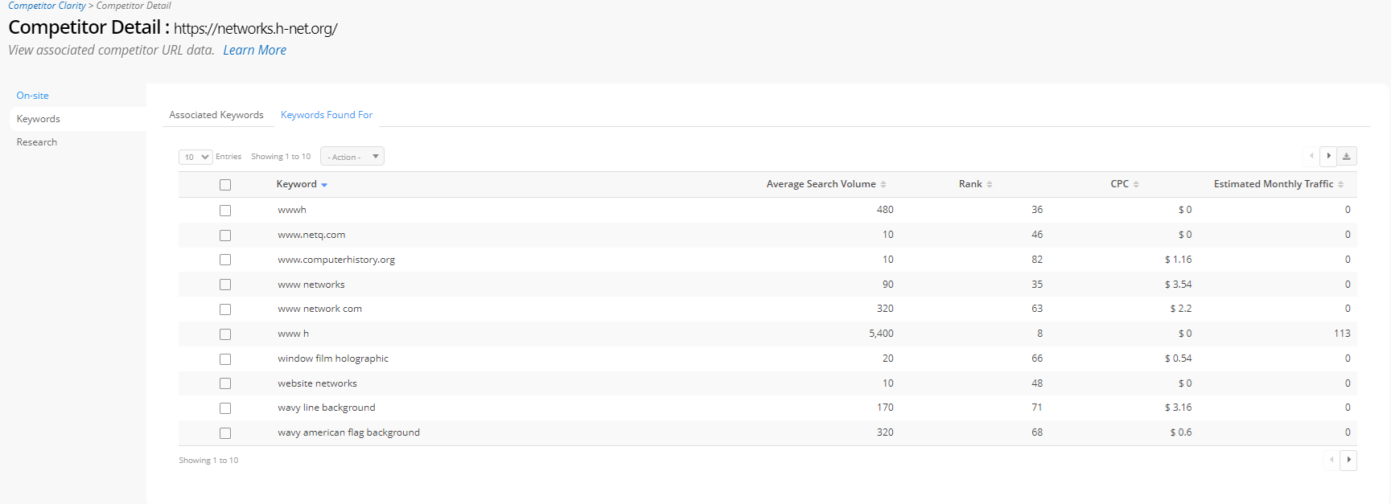Tick checkbox for 'wavy line background'
This screenshot has height=504, width=1391.
click(x=225, y=408)
